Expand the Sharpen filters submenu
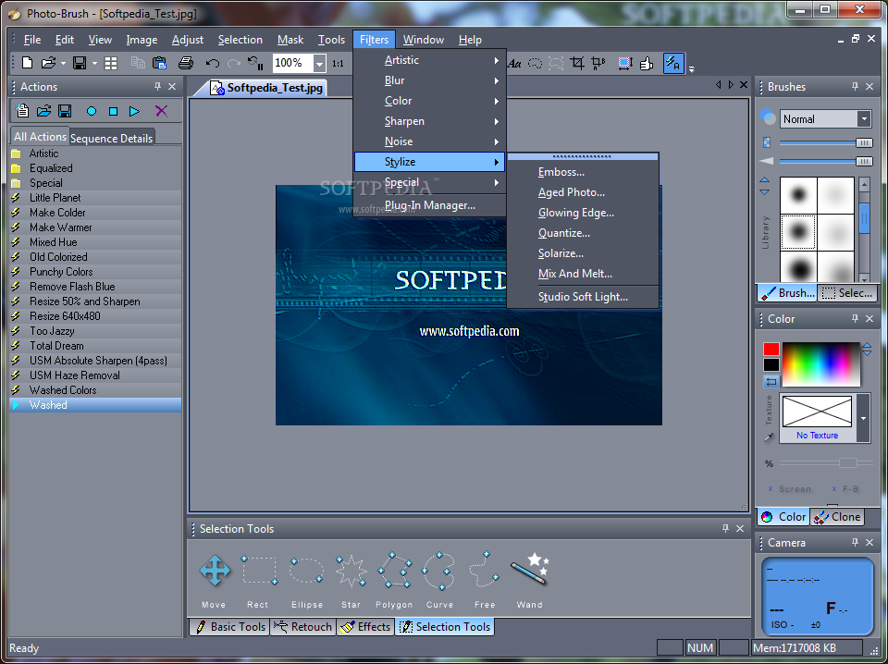Screen dimensions: 888x664 (429, 121)
